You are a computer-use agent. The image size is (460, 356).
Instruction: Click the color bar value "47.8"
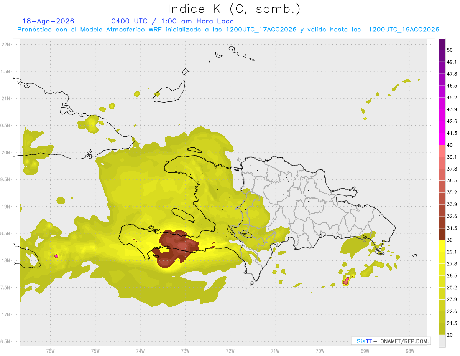pyautogui.click(x=452, y=74)
